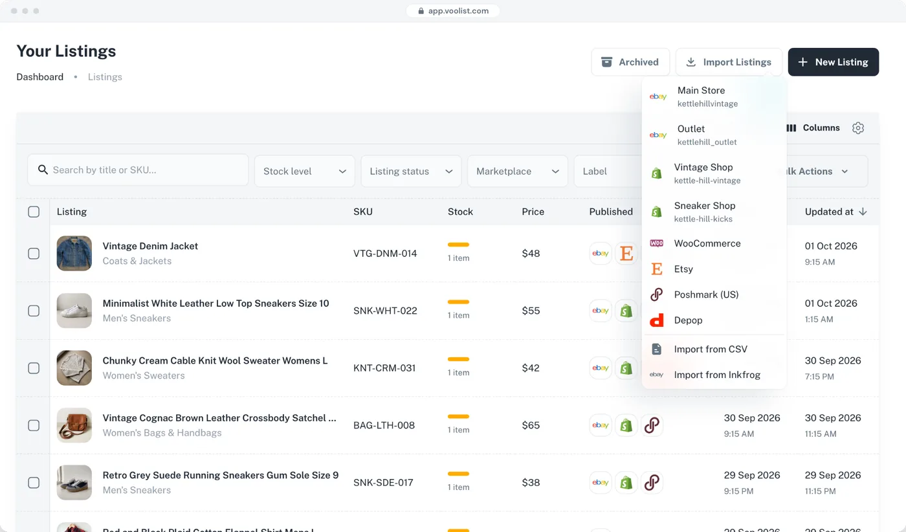This screenshot has width=906, height=532.
Task: Check the Cognac Leather Crossbody Satchel checkbox
Action: tap(34, 425)
